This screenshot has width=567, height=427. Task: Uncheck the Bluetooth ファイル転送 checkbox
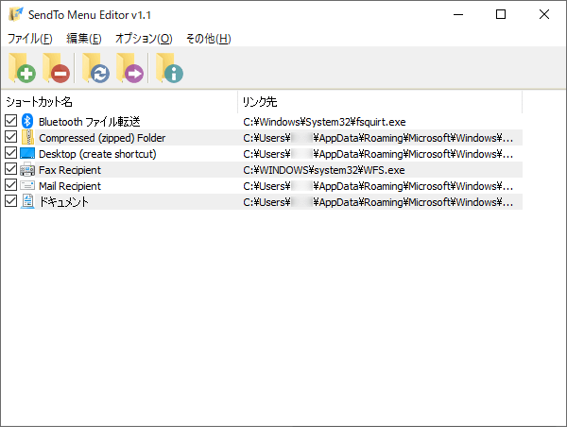[10, 121]
